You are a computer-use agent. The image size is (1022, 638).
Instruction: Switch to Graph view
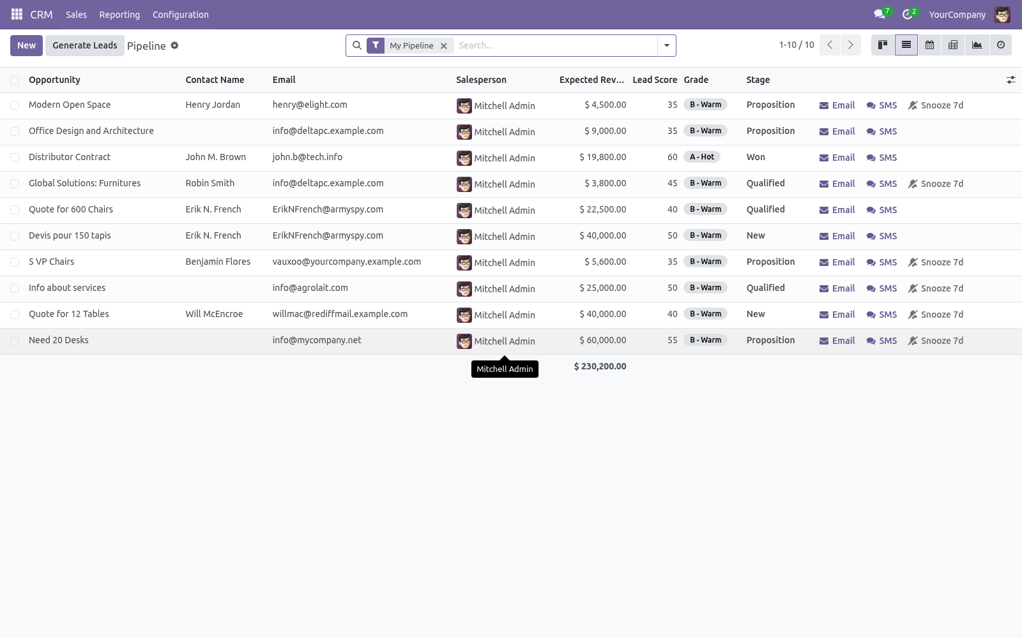click(x=977, y=45)
